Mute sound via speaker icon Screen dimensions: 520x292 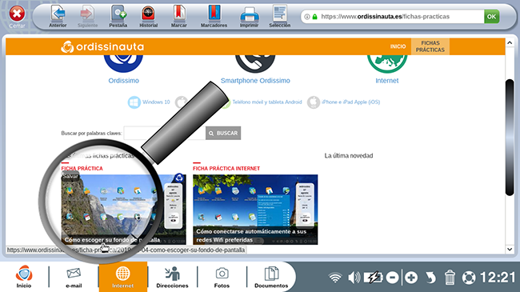click(354, 278)
